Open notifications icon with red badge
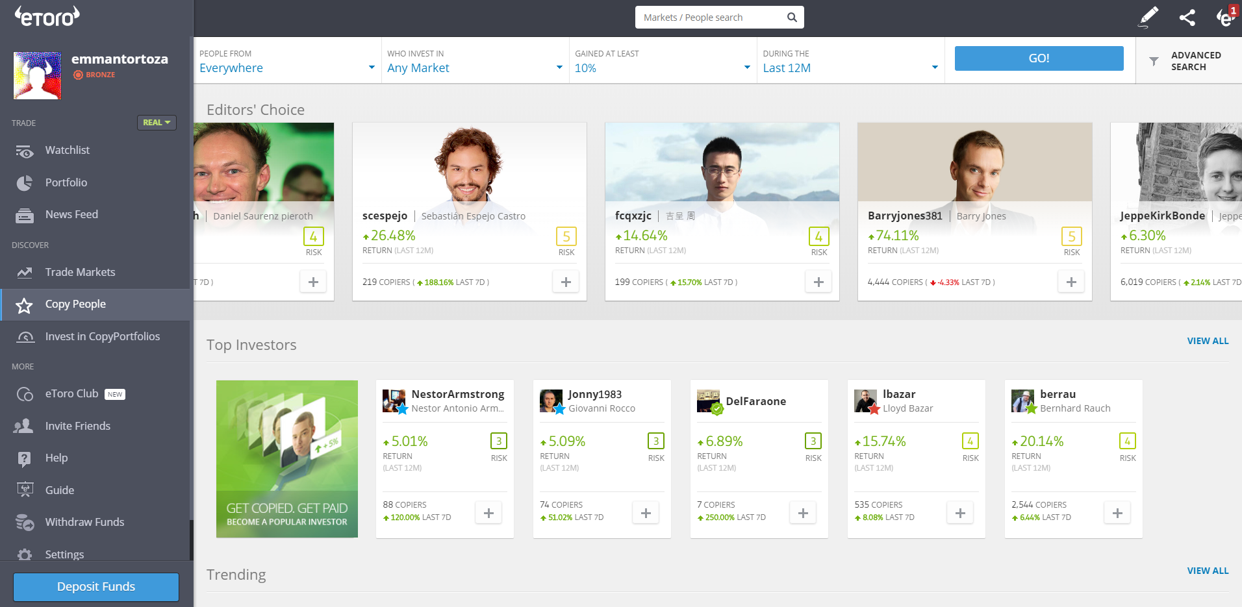This screenshot has width=1242, height=607. pos(1226,16)
